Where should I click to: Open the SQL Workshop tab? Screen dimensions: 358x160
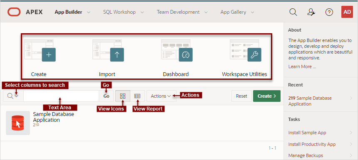(119, 12)
